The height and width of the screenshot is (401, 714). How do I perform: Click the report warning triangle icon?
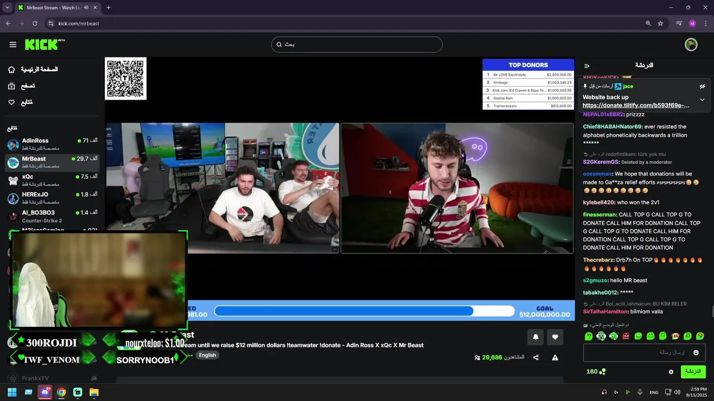(555, 358)
